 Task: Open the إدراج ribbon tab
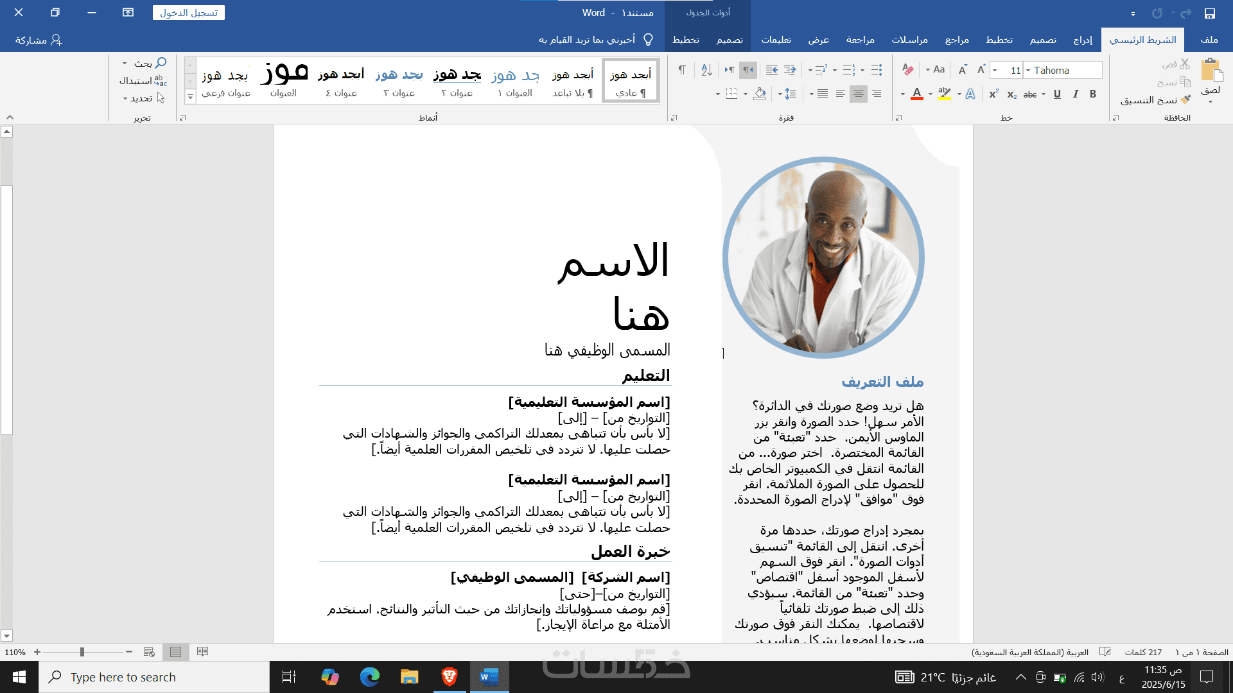pyautogui.click(x=1083, y=40)
